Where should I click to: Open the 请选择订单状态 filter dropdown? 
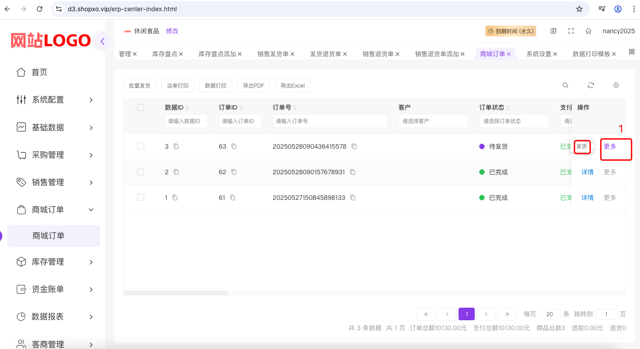pos(514,121)
